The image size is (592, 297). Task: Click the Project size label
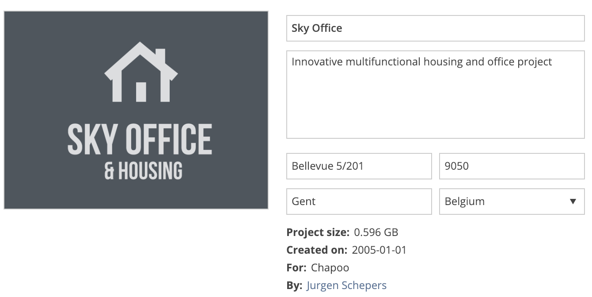click(x=318, y=232)
